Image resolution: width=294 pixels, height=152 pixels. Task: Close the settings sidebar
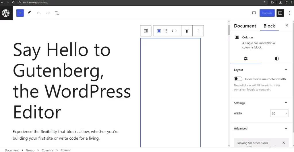[287, 26]
